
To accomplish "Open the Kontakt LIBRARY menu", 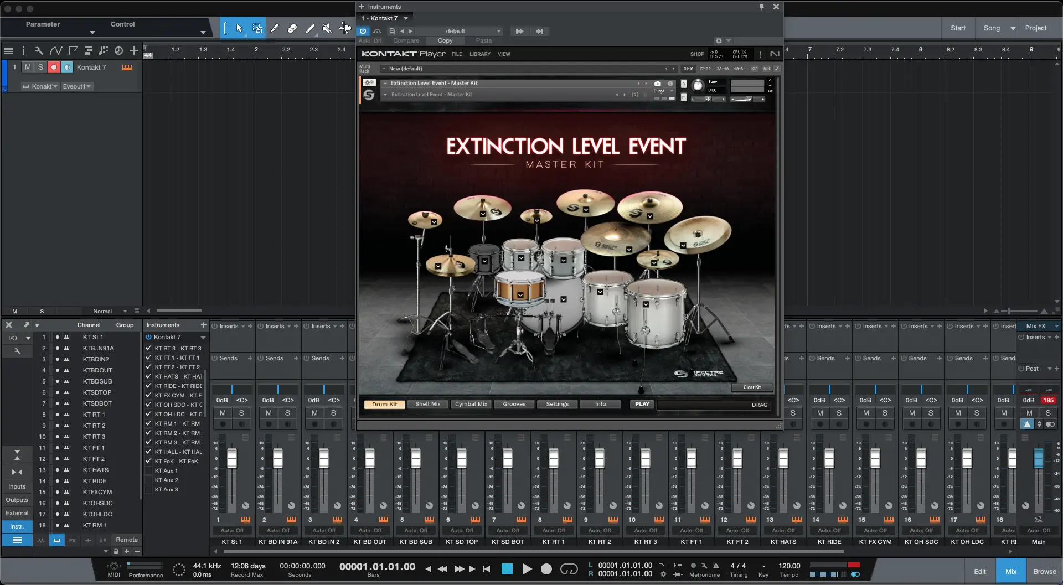I will [480, 54].
